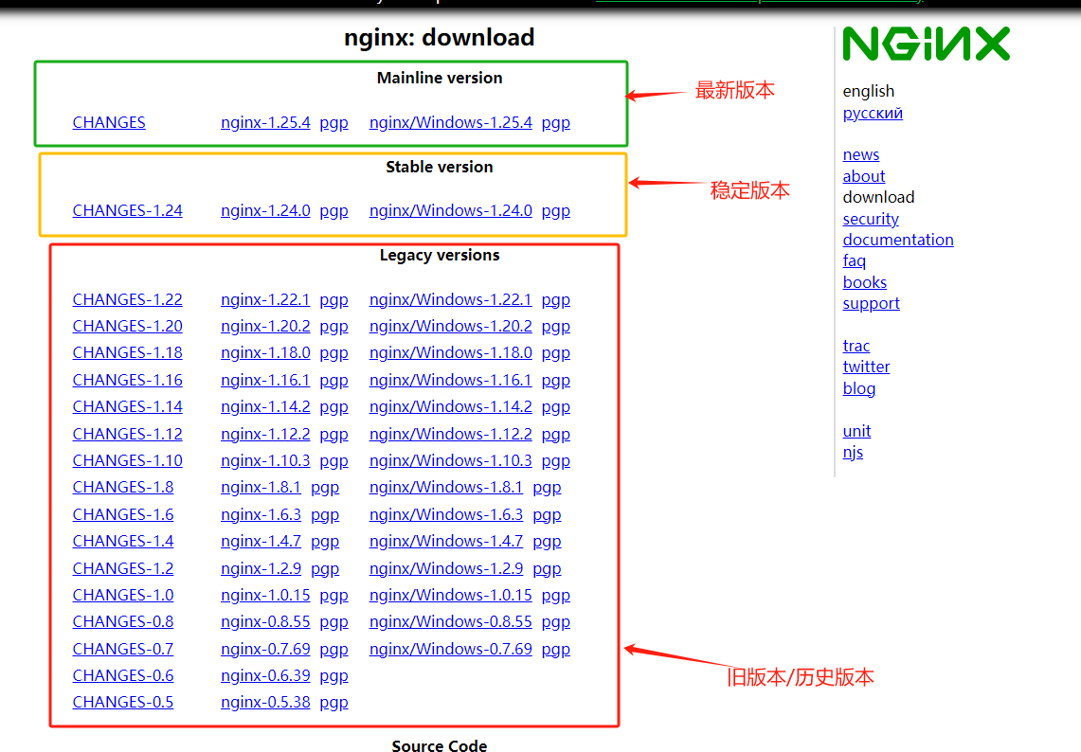Image resolution: width=1081 pixels, height=752 pixels.
Task: Download nginx/Windows-1.25.4 build
Action: point(450,122)
